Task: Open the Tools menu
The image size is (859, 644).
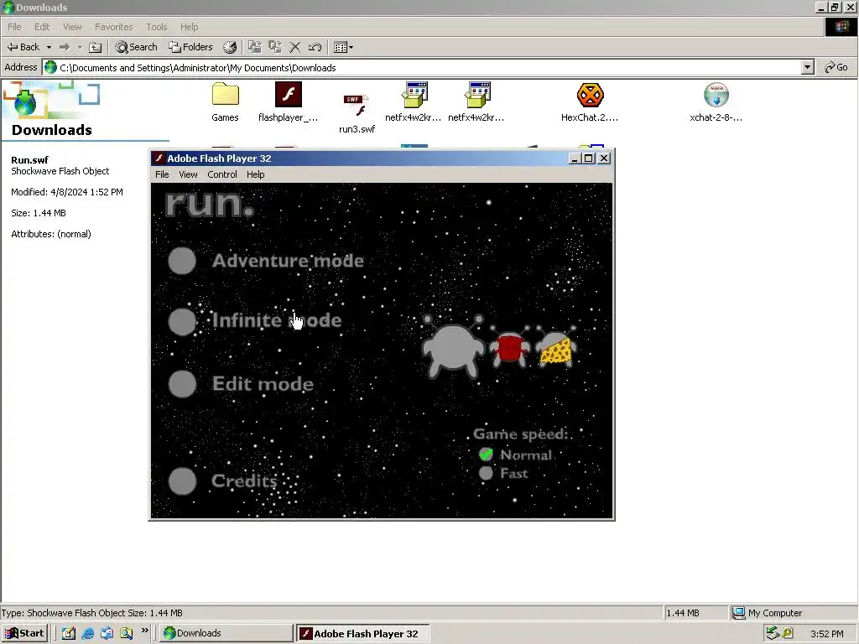Action: (157, 27)
